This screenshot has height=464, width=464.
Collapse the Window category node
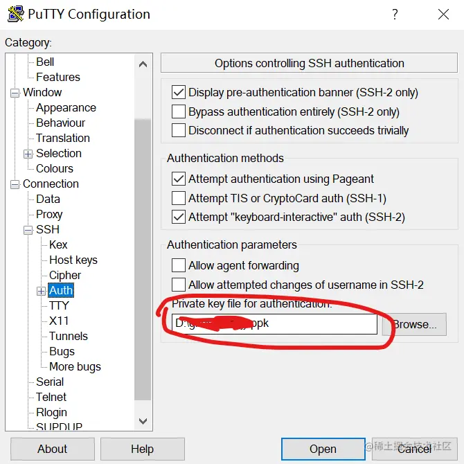[x=15, y=93]
